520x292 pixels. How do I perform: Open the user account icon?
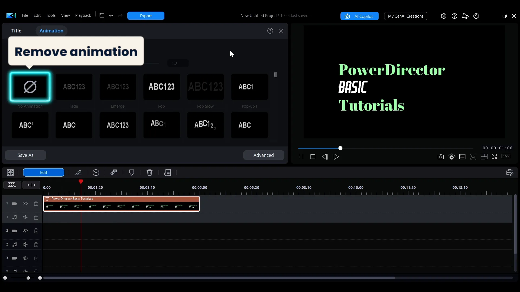[476, 16]
